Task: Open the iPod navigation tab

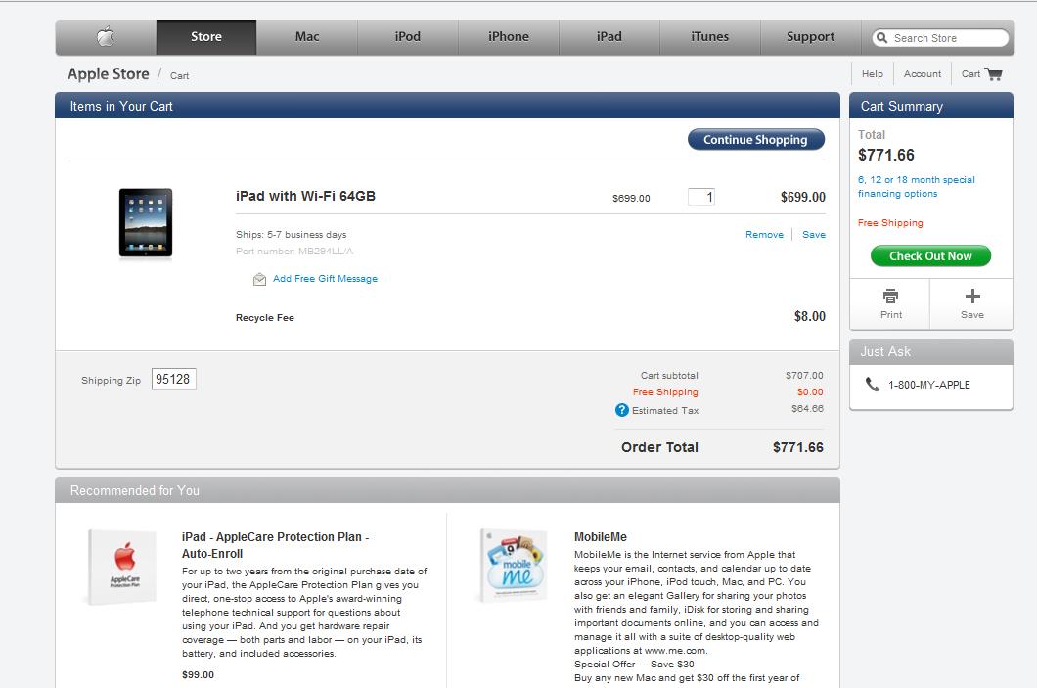Action: (x=407, y=37)
